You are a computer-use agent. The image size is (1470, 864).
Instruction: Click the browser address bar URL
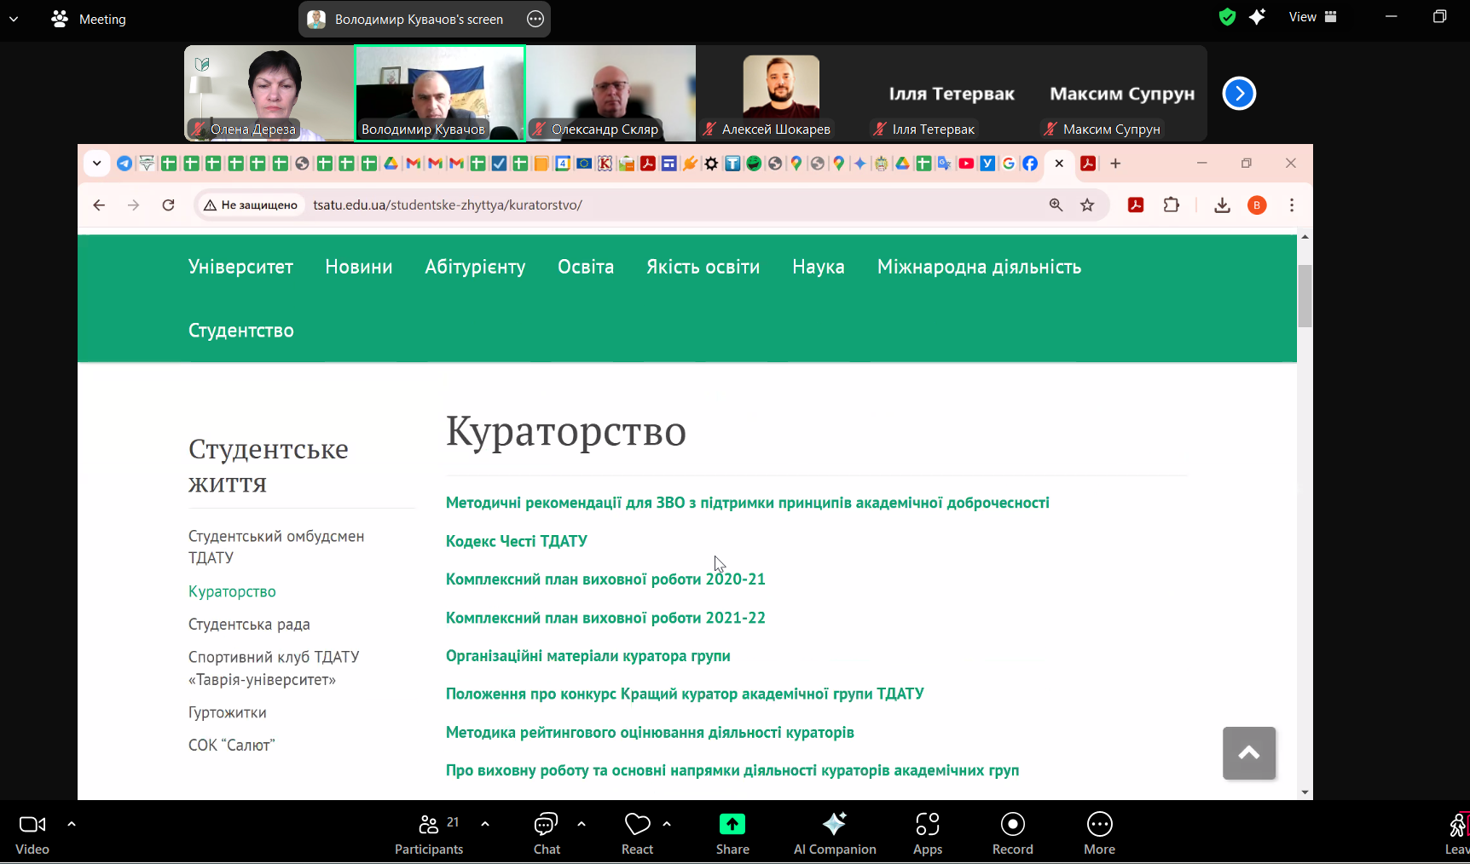coord(447,205)
